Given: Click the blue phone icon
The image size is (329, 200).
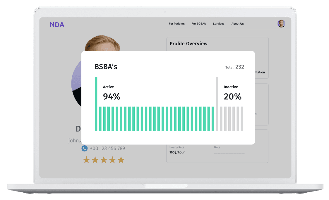Looking at the screenshot, I should coord(85,149).
